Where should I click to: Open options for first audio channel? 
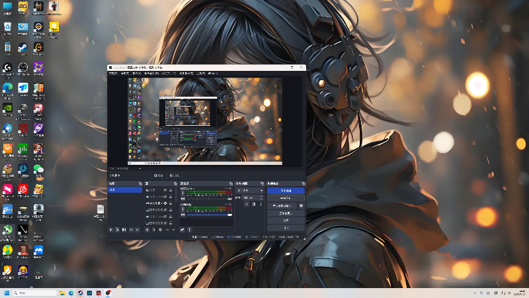tap(183, 193)
